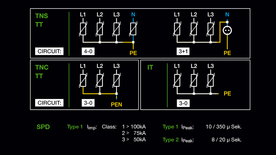Click the L3 varistor symbol in the 4-0 circuit
This screenshot has width=276, height=155.
tap(116, 29)
